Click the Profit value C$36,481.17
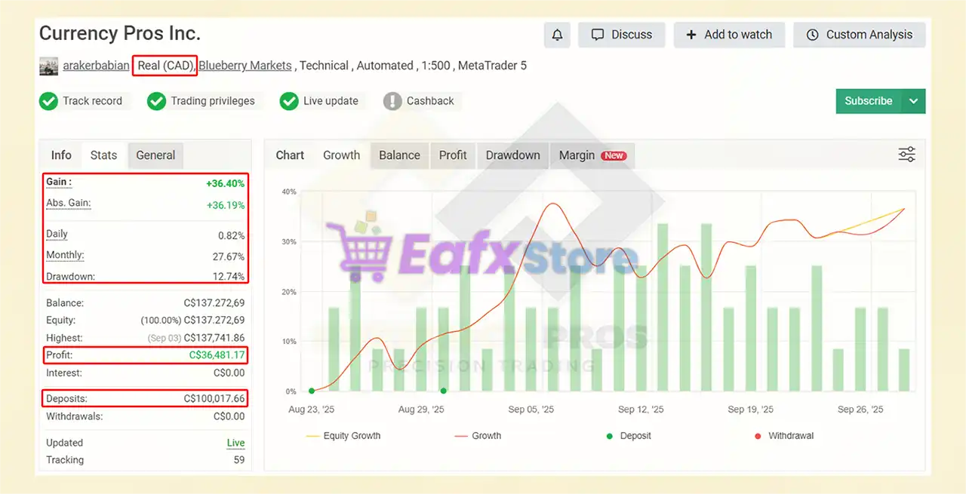 [x=217, y=355]
